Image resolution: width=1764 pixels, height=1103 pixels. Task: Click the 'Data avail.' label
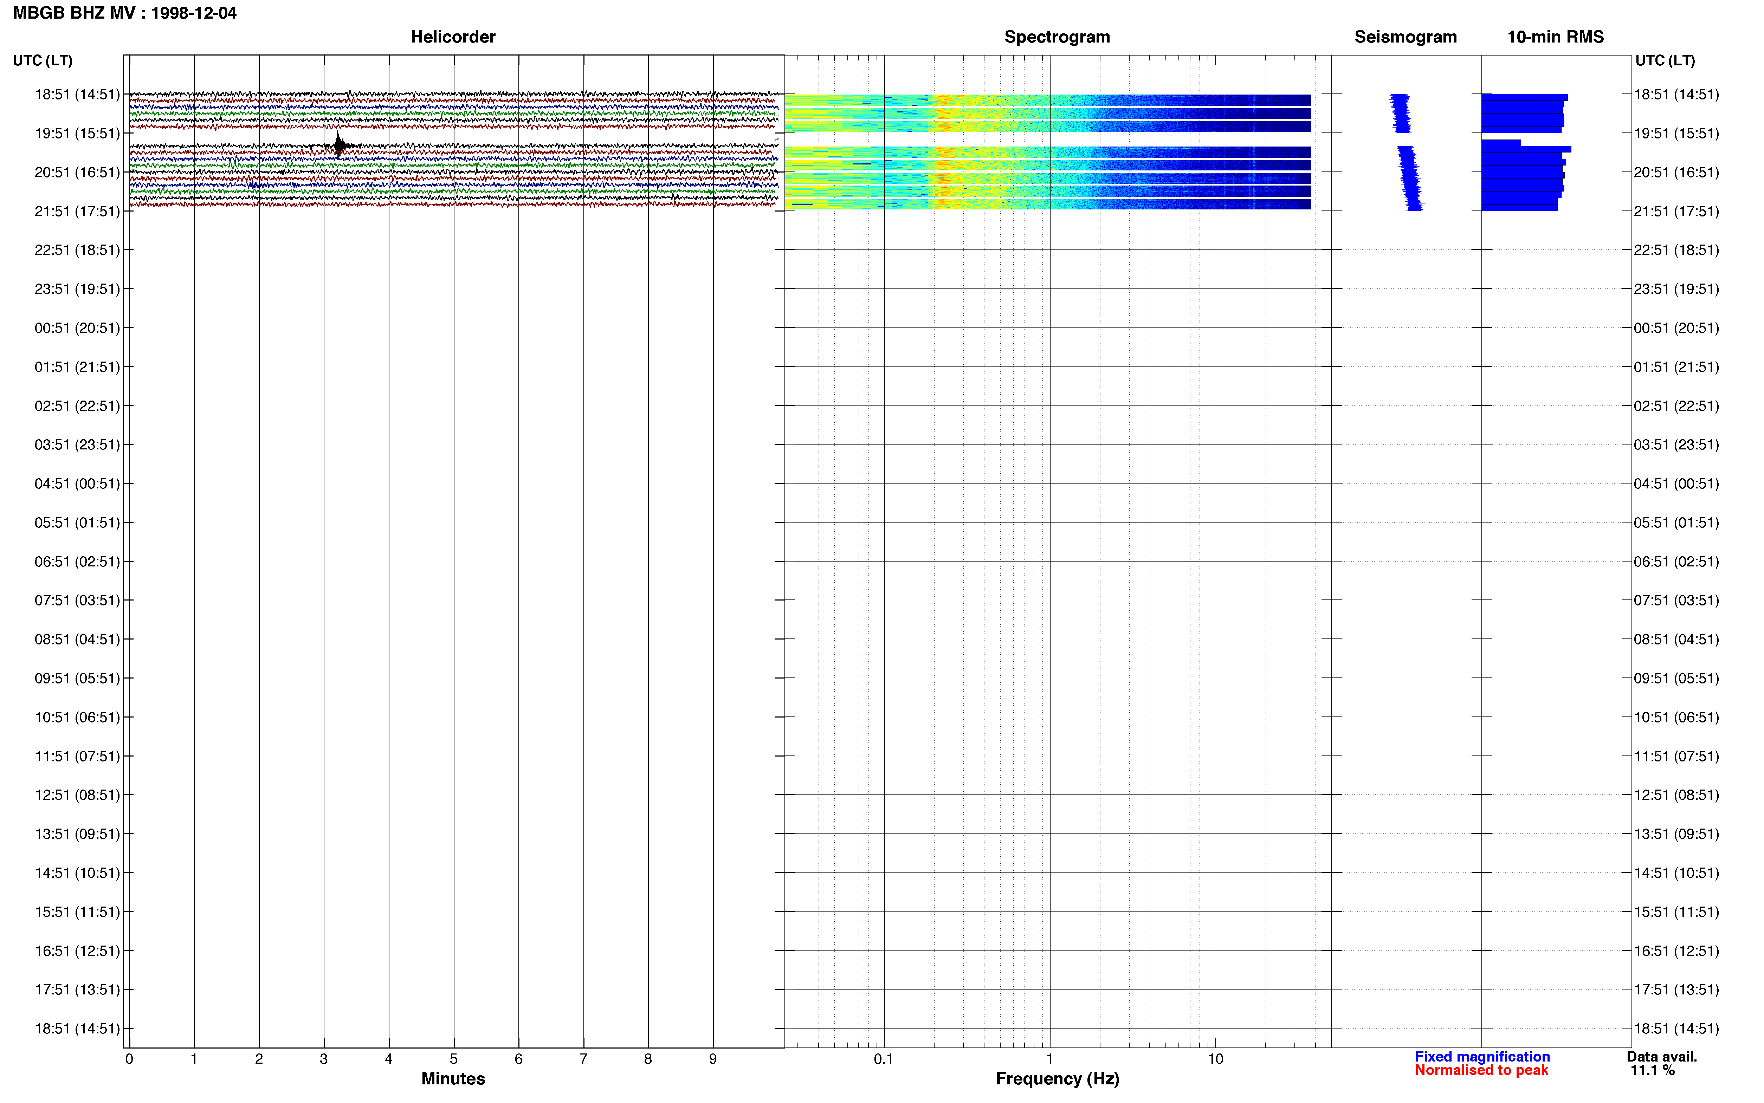tap(1662, 1056)
